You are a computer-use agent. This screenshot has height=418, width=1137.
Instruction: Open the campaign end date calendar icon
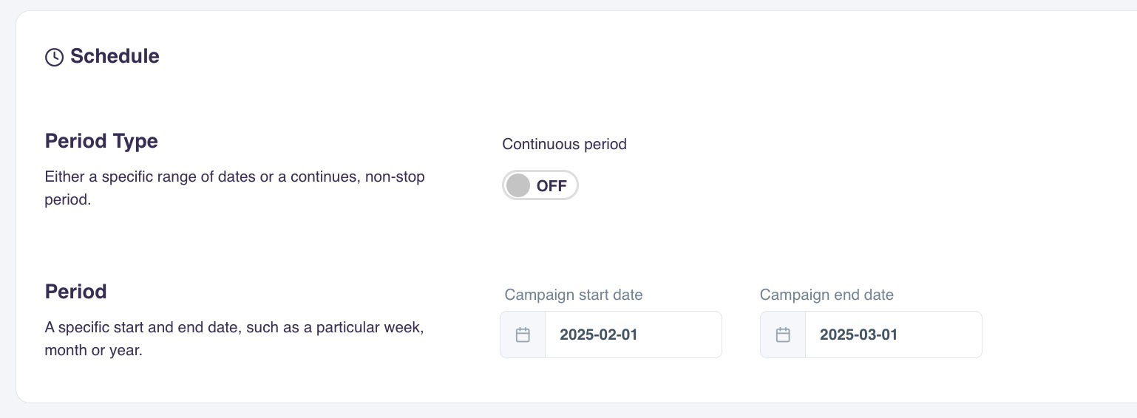click(783, 335)
